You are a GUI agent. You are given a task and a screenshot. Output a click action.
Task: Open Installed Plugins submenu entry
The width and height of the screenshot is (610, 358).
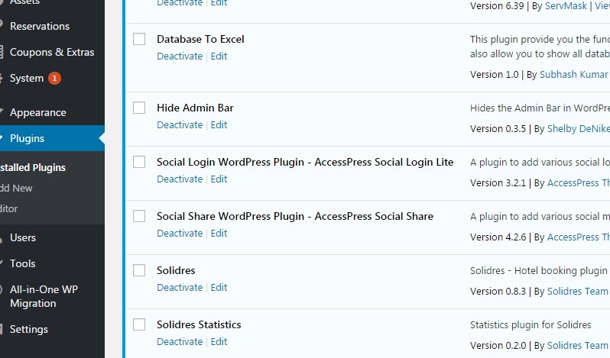coord(32,167)
